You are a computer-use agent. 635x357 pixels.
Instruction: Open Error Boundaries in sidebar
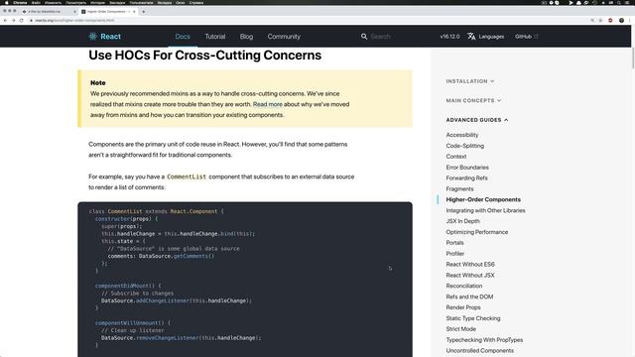(x=467, y=168)
